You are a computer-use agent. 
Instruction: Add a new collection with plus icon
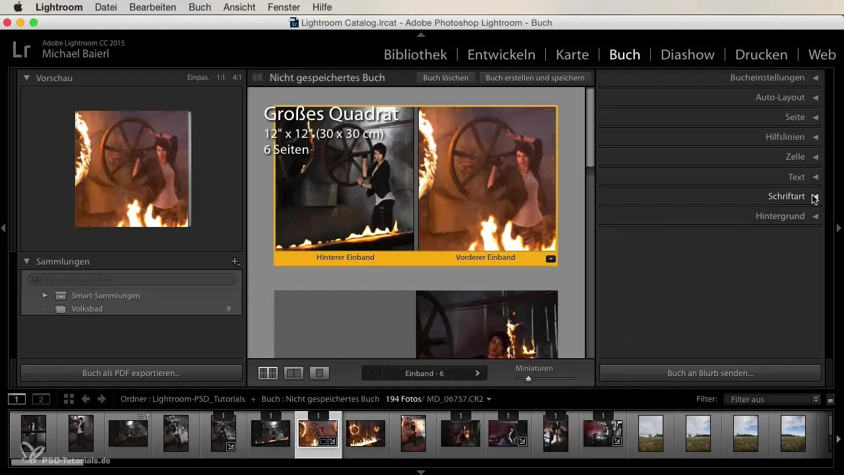[x=235, y=262]
